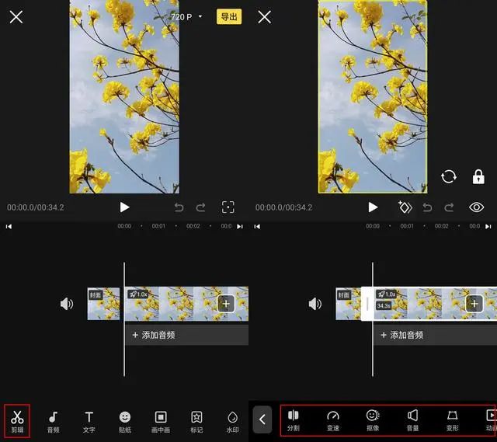This screenshot has height=442, width=497.
Task: Play the video in the left editor
Action: pos(124,207)
